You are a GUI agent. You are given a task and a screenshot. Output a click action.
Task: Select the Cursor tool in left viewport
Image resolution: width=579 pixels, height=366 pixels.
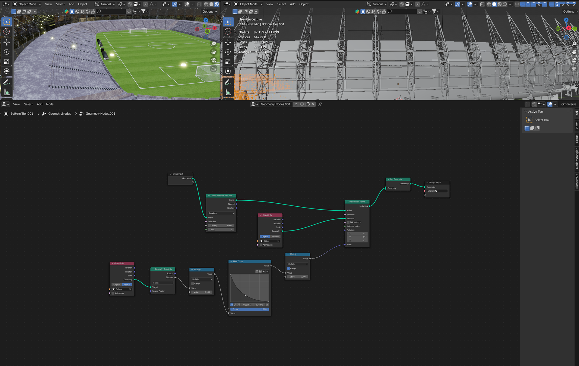pyautogui.click(x=6, y=31)
